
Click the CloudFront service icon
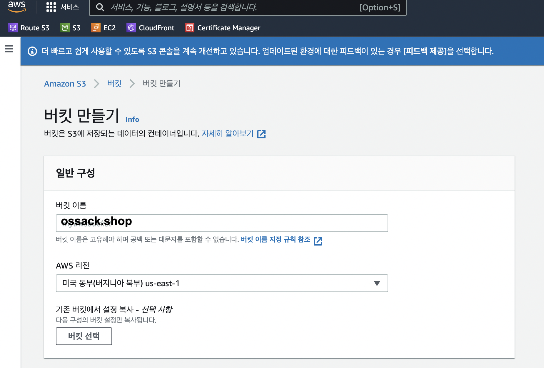click(131, 28)
